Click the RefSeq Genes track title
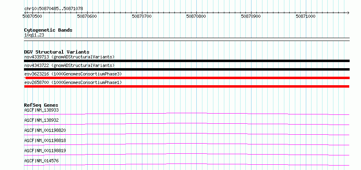This screenshot has width=361, height=170. [x=41, y=105]
